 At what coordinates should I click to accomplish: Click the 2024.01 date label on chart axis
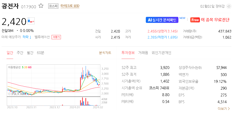point(75,107)
